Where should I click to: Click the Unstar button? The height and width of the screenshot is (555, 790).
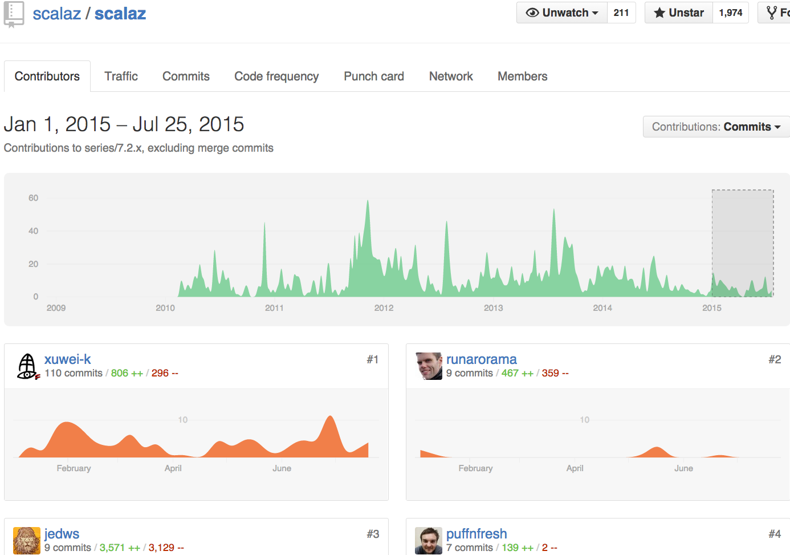679,13
